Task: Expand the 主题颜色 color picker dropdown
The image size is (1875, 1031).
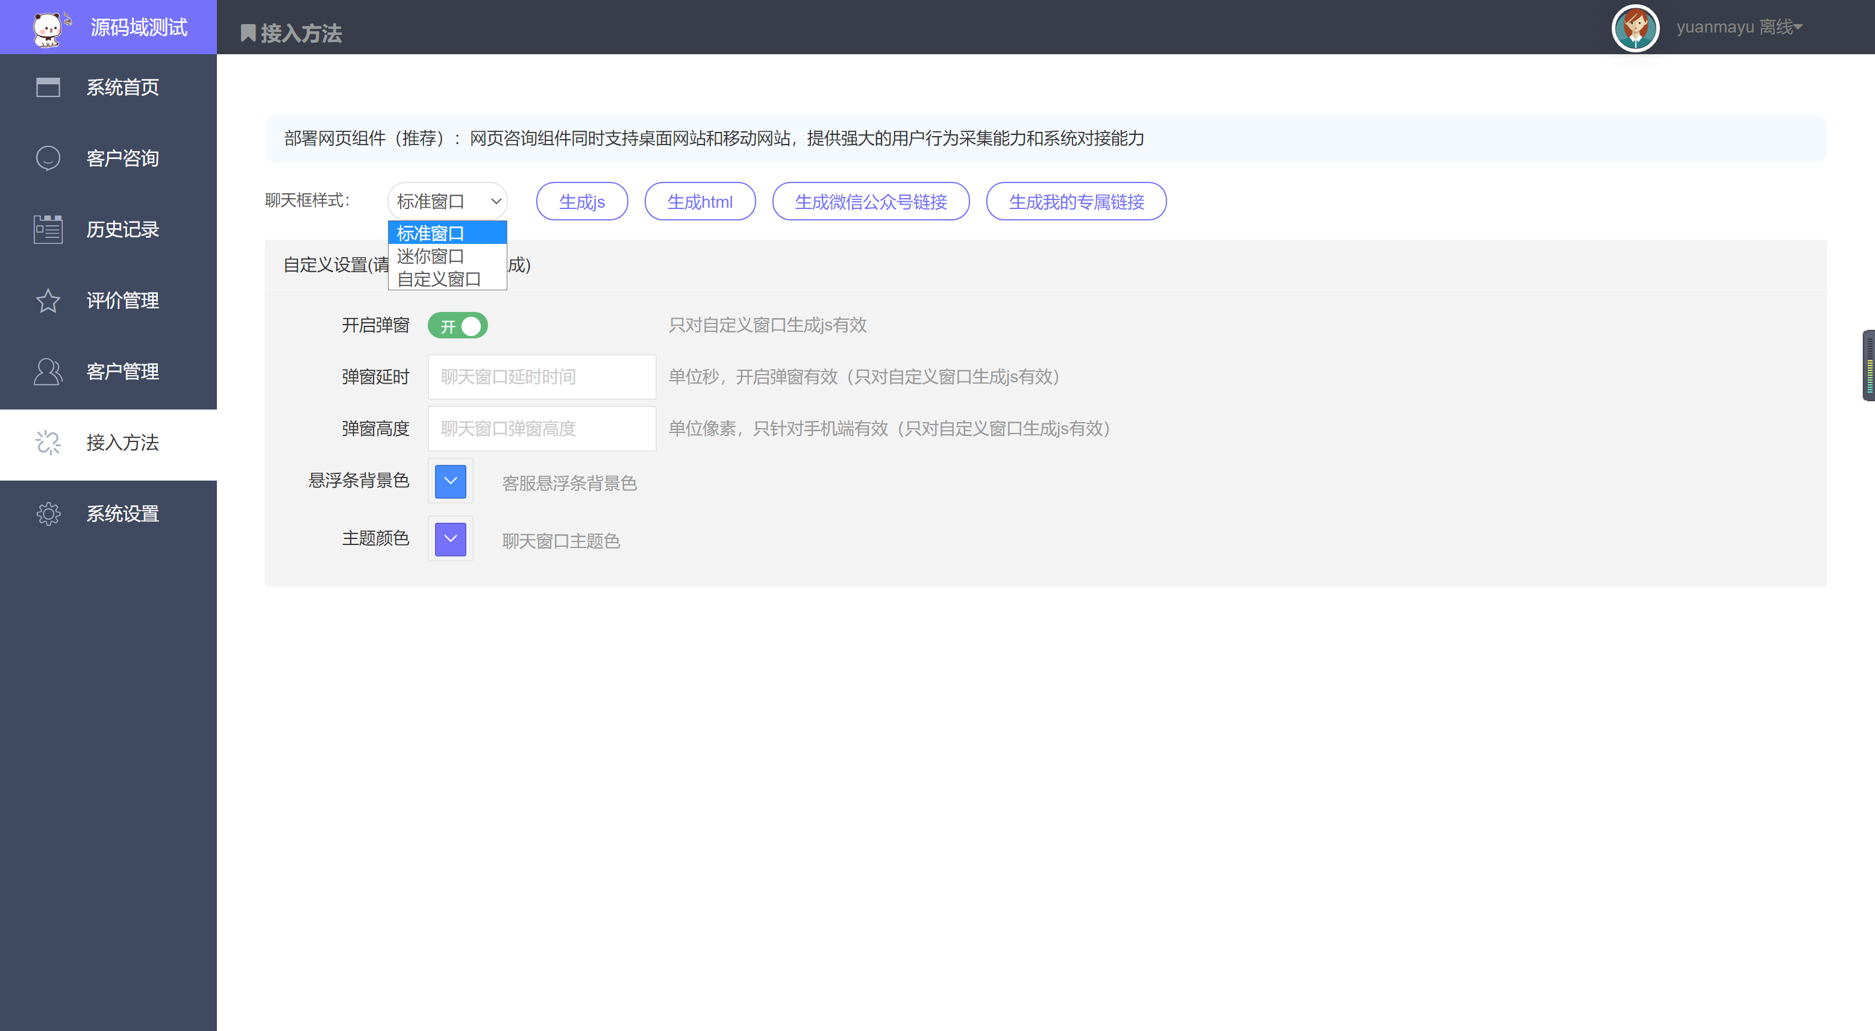Action: 454,538
